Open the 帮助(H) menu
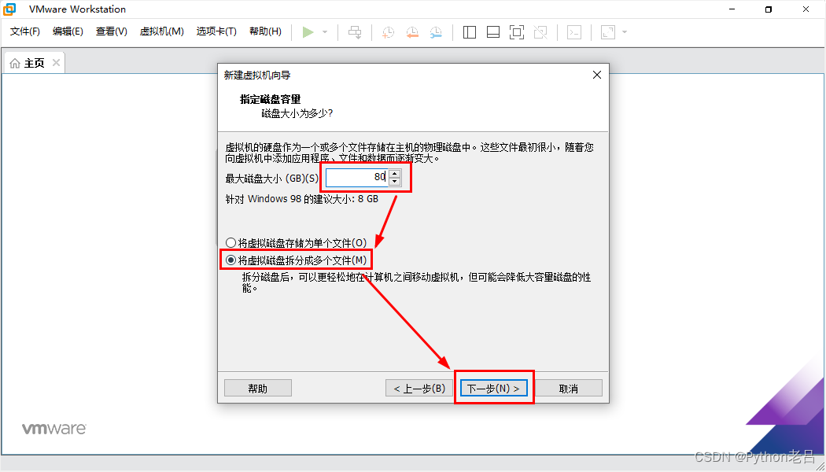 (x=266, y=31)
